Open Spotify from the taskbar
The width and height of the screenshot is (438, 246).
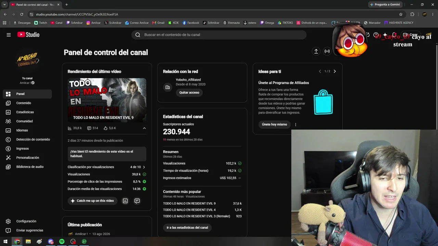pyautogui.click(x=62, y=242)
